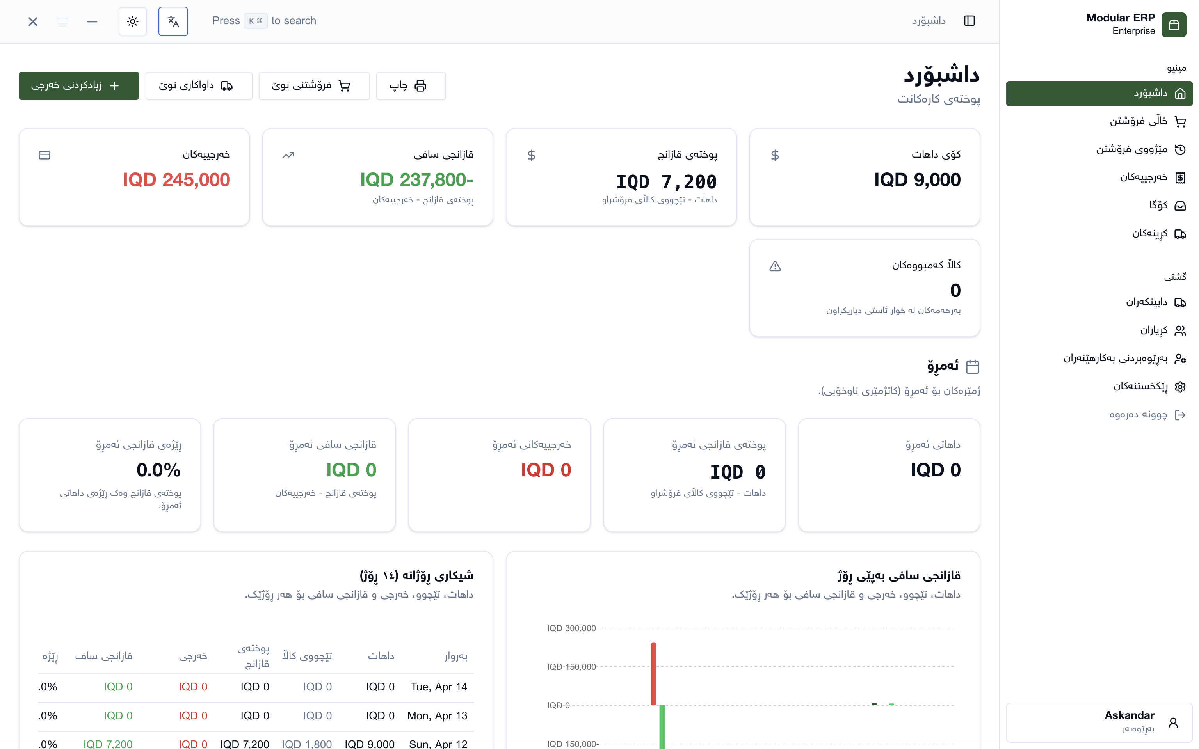The image size is (1199, 749).
Task: Click the truck icon beside کڕینەکان
Action: (1180, 234)
